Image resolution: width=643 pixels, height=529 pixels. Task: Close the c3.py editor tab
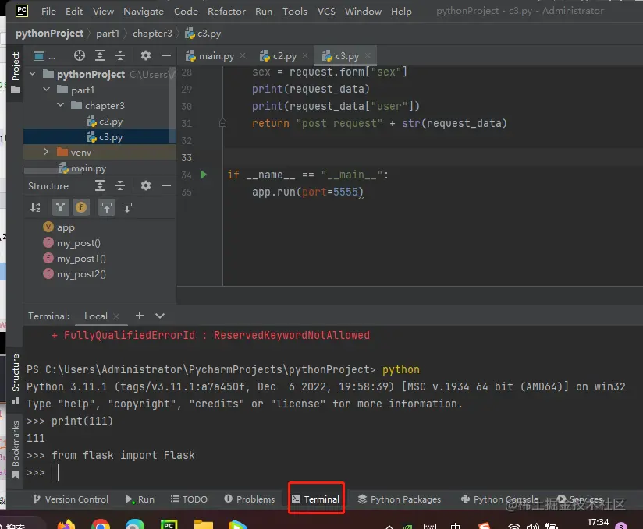click(x=368, y=55)
